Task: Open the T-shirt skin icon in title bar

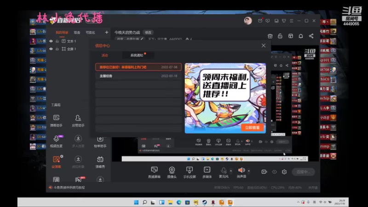Action: tap(284, 21)
